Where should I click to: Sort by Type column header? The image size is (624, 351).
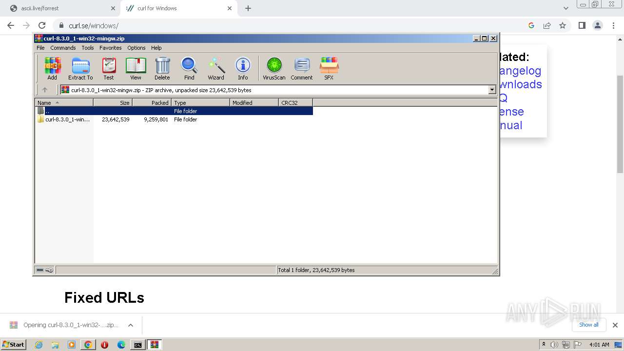[200, 102]
